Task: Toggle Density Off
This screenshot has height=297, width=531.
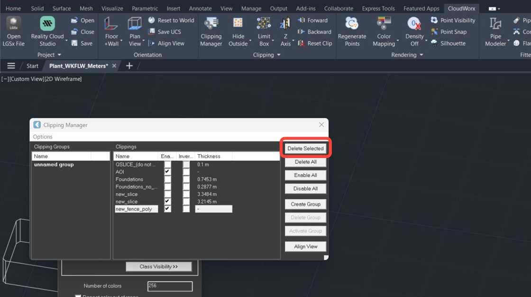Action: [414, 31]
